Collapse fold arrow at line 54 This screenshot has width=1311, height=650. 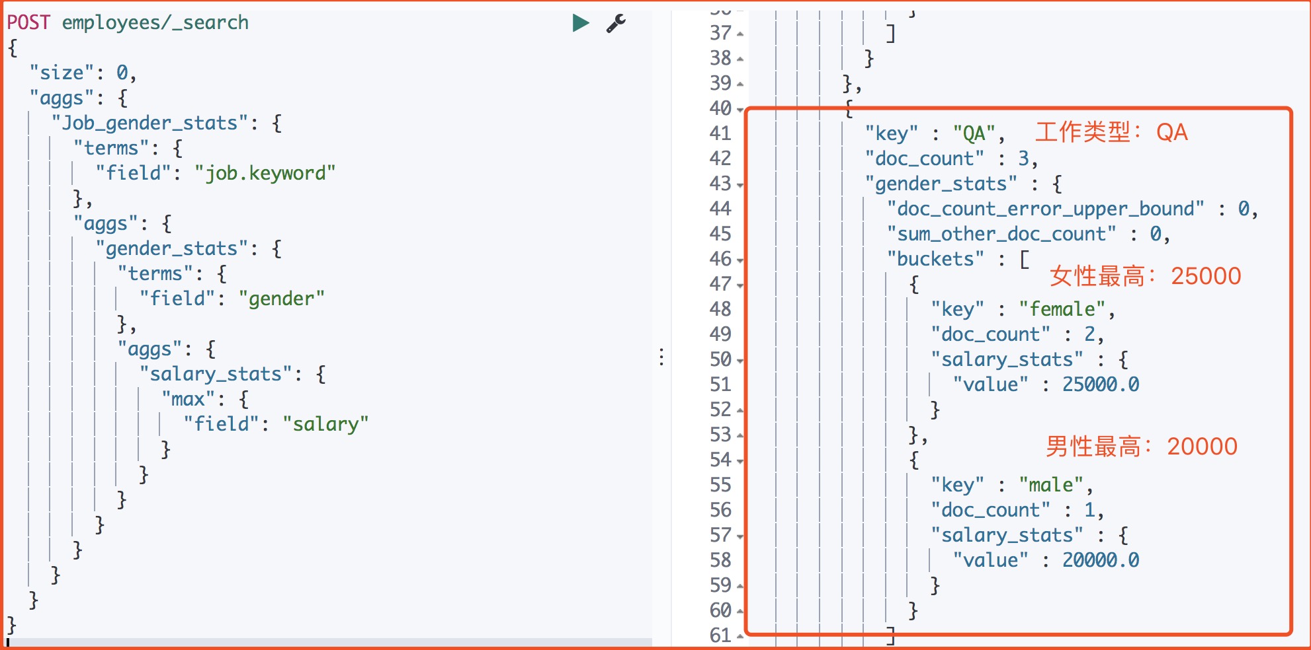[740, 460]
